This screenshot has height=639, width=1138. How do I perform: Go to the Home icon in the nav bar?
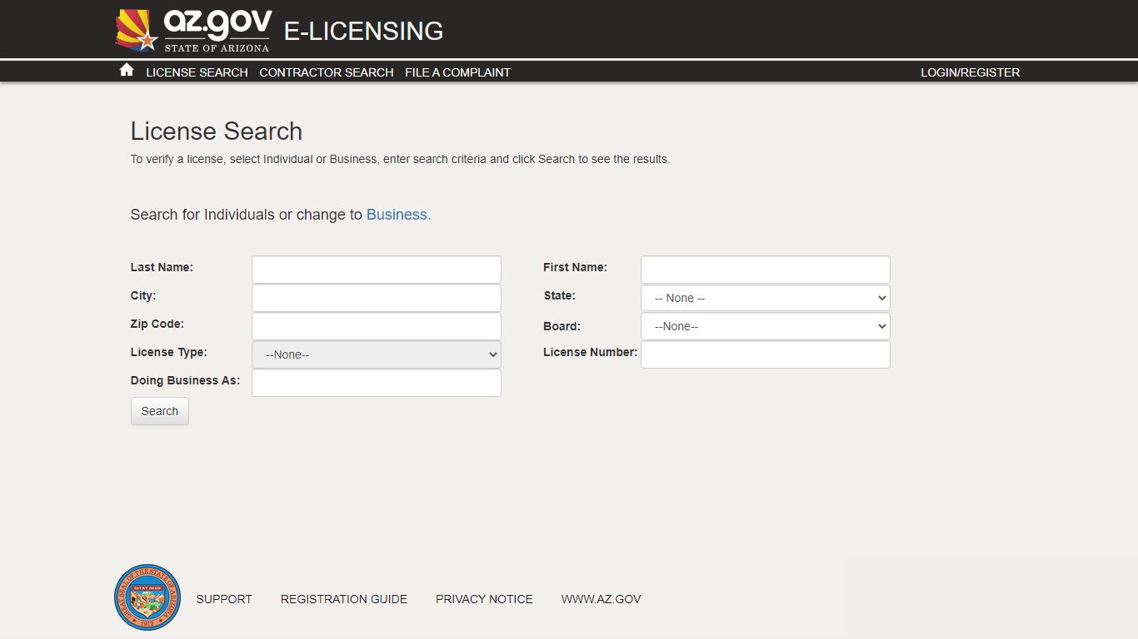pyautogui.click(x=127, y=70)
